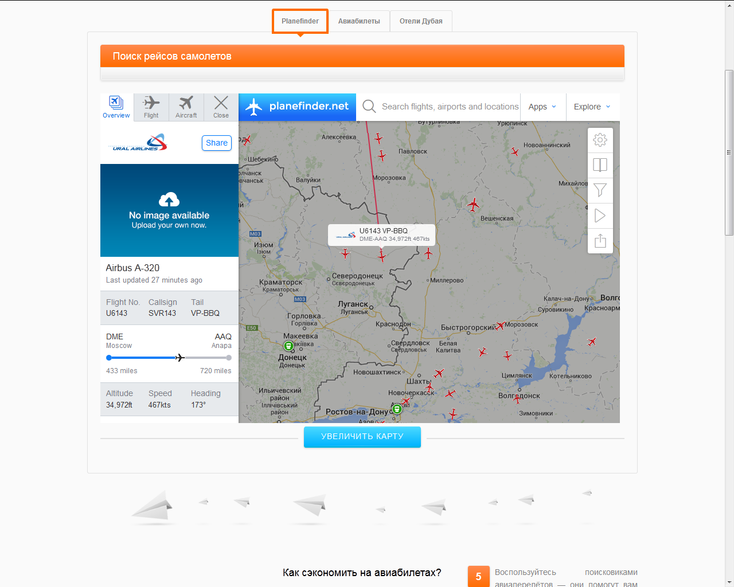Click the heading value 173°

point(198,405)
